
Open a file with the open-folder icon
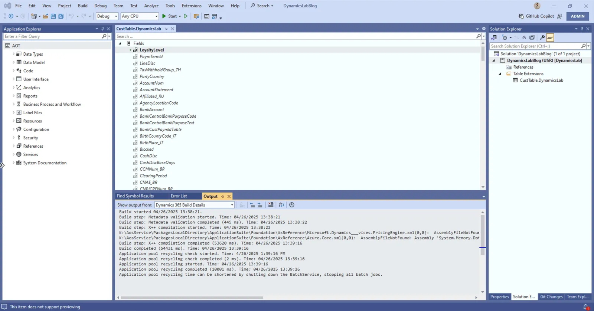(x=45, y=16)
